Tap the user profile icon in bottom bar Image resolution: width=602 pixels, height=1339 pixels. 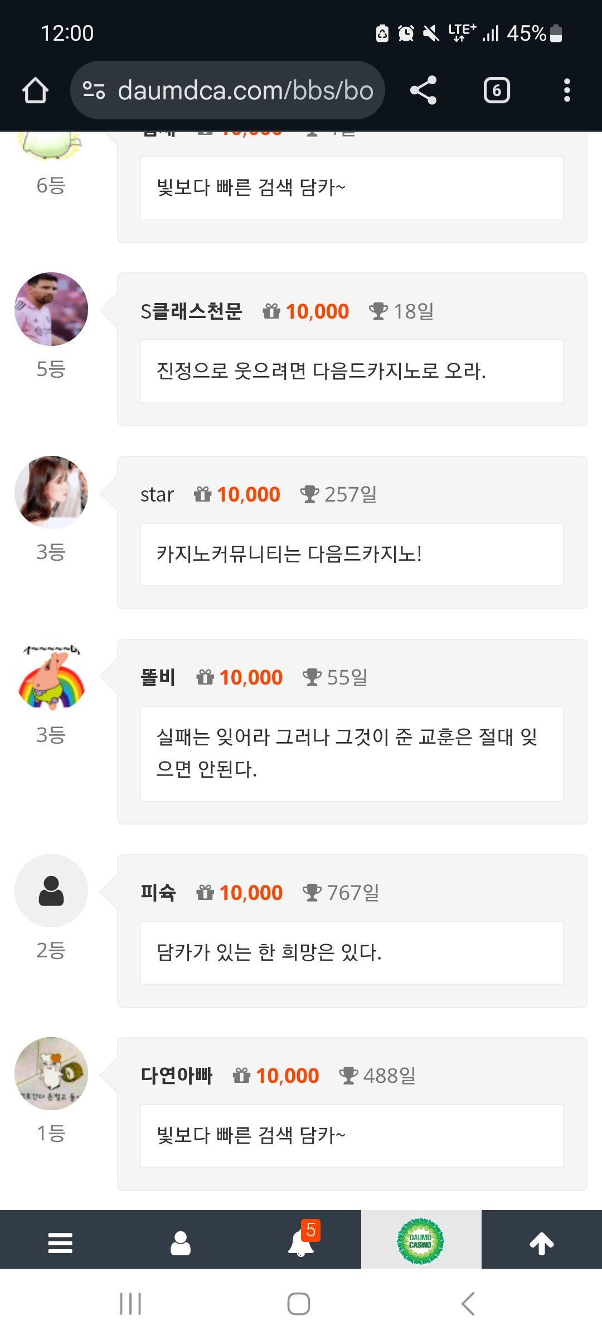[181, 1243]
